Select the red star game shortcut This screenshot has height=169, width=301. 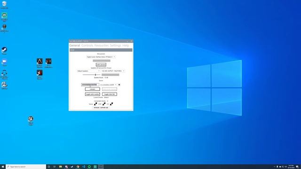pos(40,74)
